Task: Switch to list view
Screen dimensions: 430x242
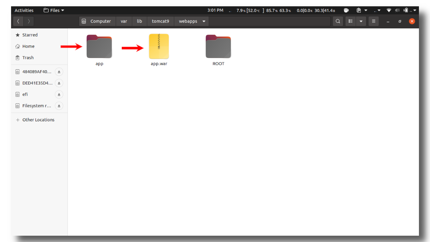Action: [351, 21]
